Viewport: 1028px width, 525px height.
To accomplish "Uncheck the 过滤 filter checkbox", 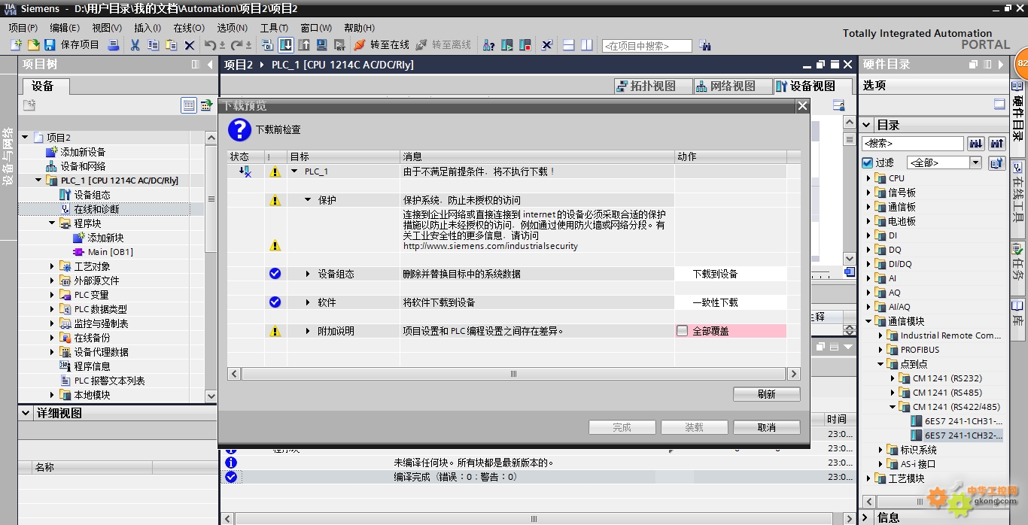I will point(868,162).
